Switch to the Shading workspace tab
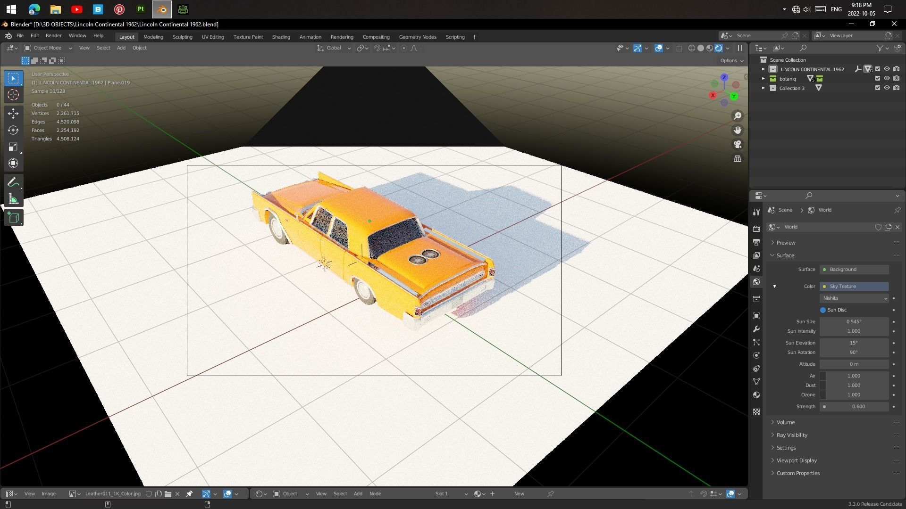Image resolution: width=906 pixels, height=509 pixels. [281, 37]
